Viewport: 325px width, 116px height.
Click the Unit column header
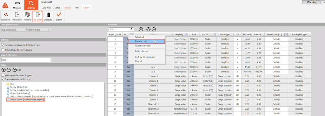(x=237, y=34)
